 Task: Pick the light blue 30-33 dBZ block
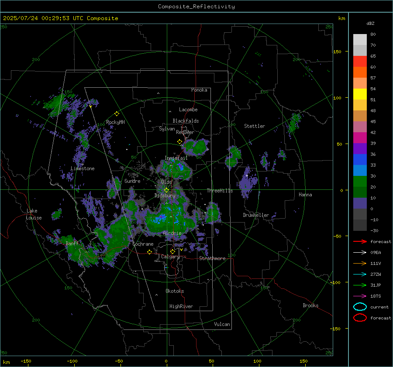pyautogui.click(x=360, y=171)
